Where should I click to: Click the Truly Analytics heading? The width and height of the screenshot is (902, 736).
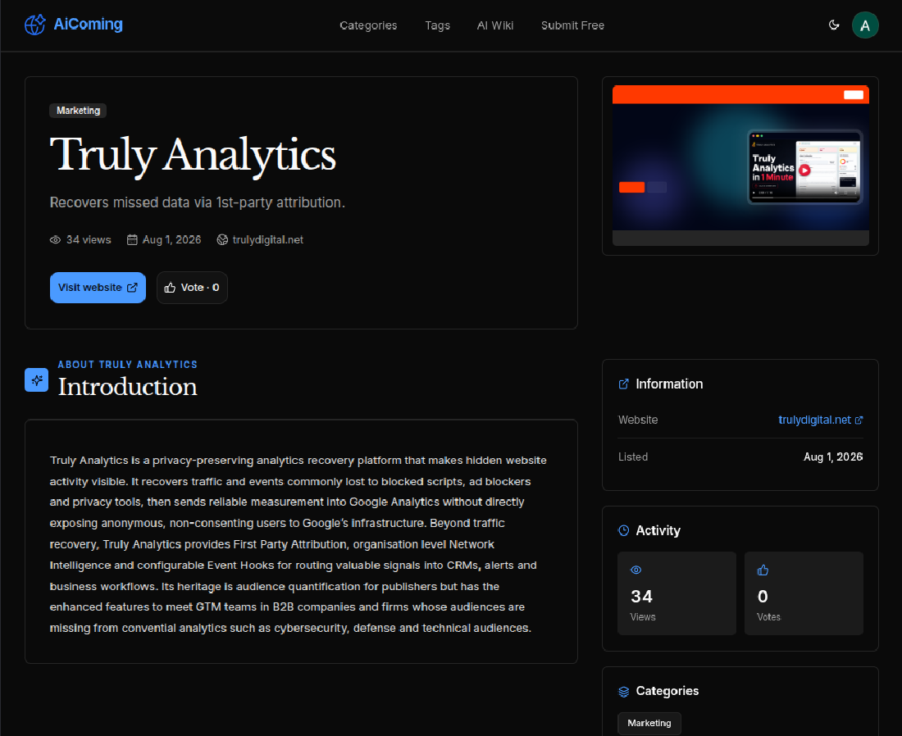pyautogui.click(x=193, y=155)
